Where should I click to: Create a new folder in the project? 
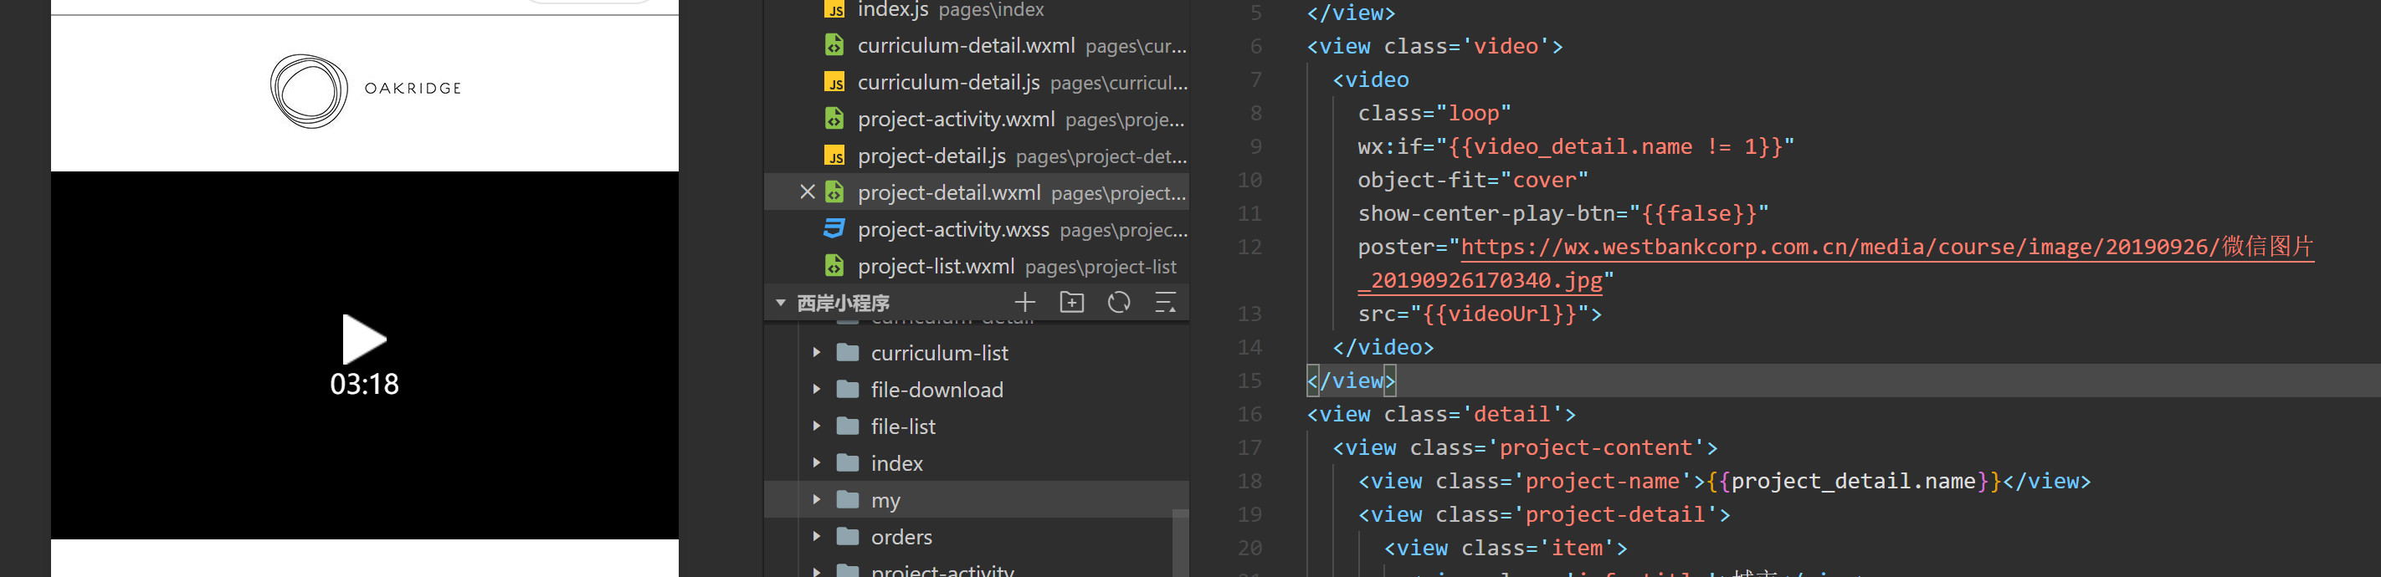tap(1071, 302)
